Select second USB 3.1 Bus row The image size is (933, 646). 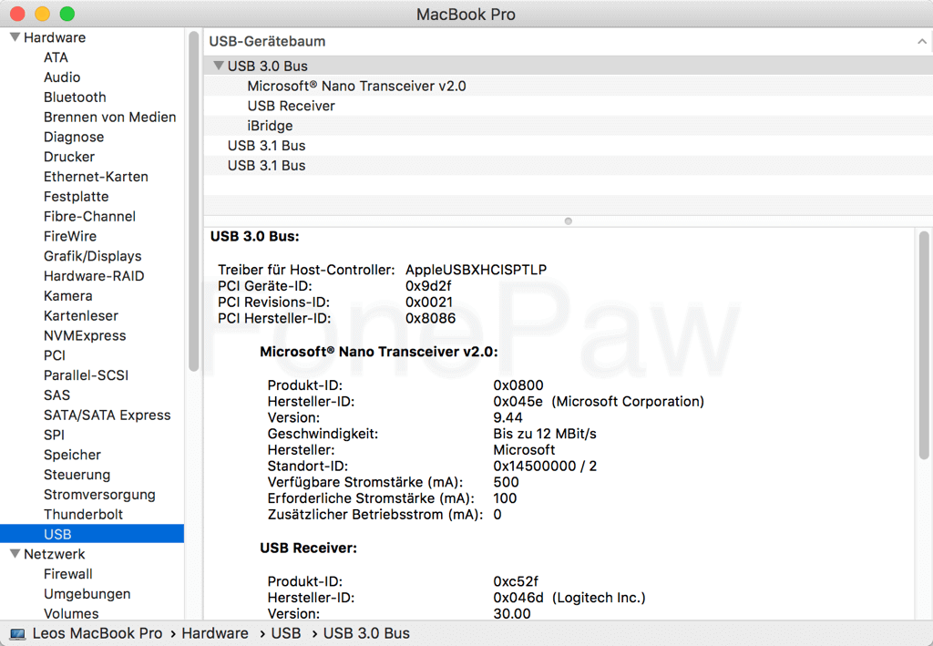[x=569, y=165]
